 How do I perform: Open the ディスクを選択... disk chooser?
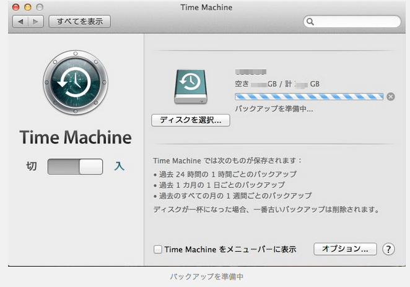(x=191, y=120)
